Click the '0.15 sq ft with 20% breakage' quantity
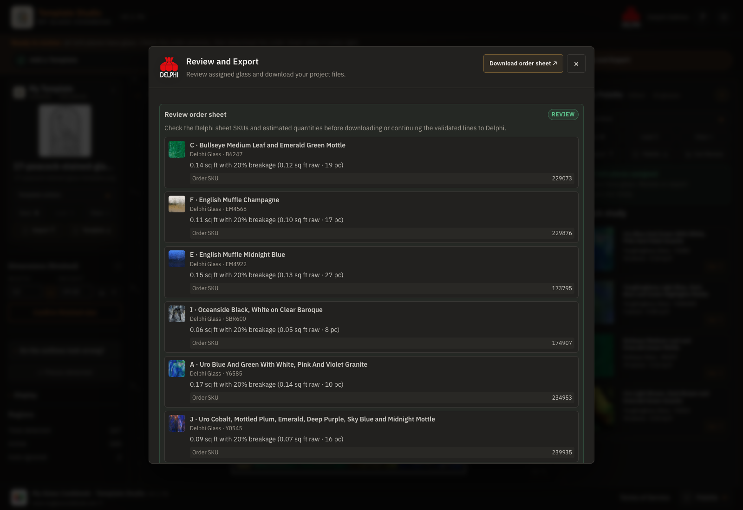This screenshot has height=510, width=743. click(x=267, y=275)
